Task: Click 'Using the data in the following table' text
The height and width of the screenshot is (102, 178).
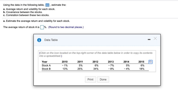Action: pyautogui.click(x=24, y=5)
